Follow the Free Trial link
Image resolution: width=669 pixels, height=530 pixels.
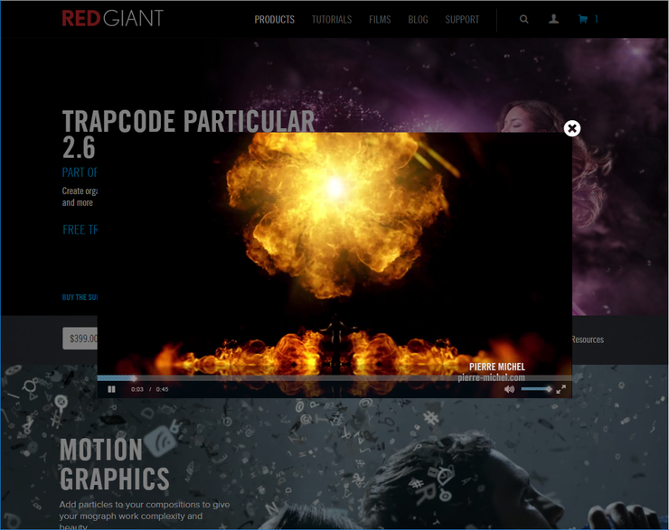coord(80,229)
